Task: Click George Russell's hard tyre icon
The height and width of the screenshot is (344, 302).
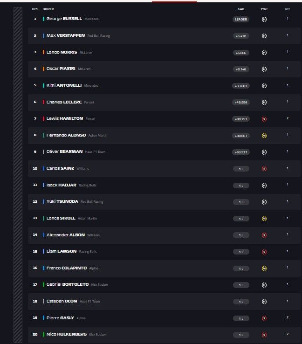Action: click(x=264, y=19)
